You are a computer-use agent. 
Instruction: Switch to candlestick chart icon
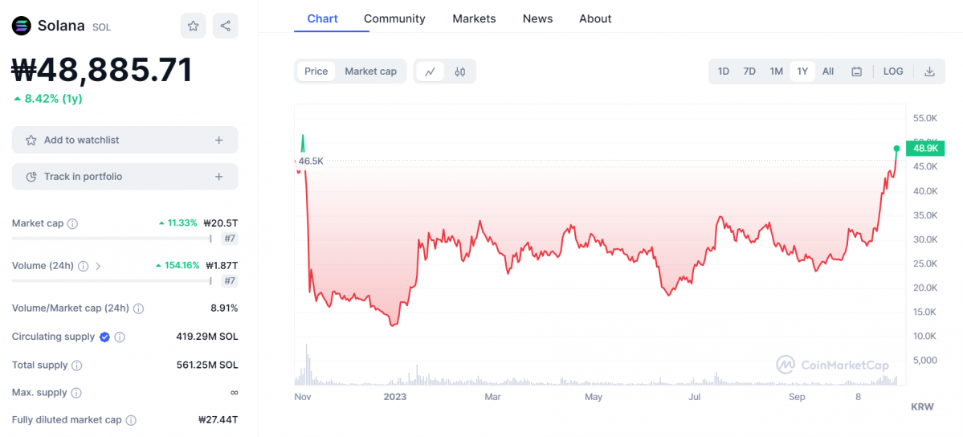coord(460,71)
